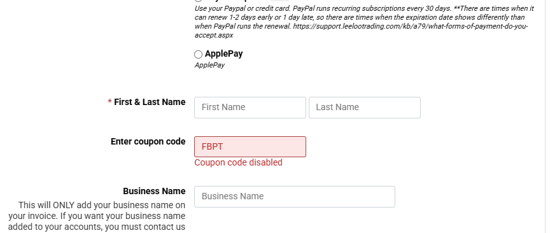The image size is (550, 233).
Task: Click the support.leelootrading.com URL text
Action: point(411,26)
